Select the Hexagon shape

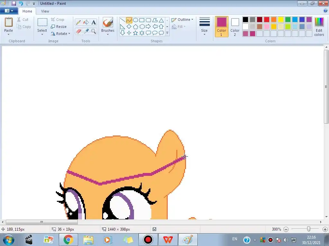click(142, 27)
